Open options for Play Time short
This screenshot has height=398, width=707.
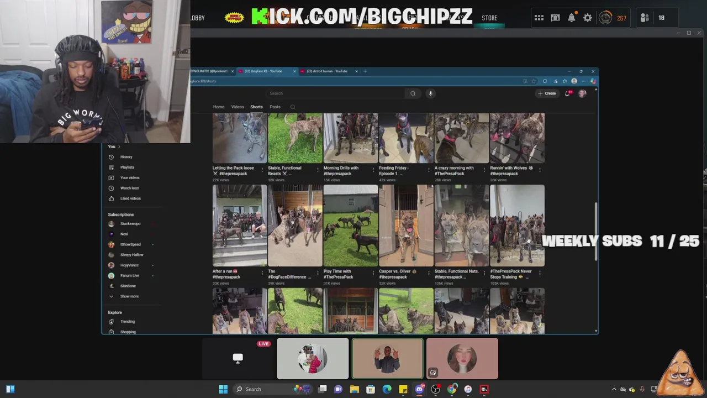click(373, 273)
